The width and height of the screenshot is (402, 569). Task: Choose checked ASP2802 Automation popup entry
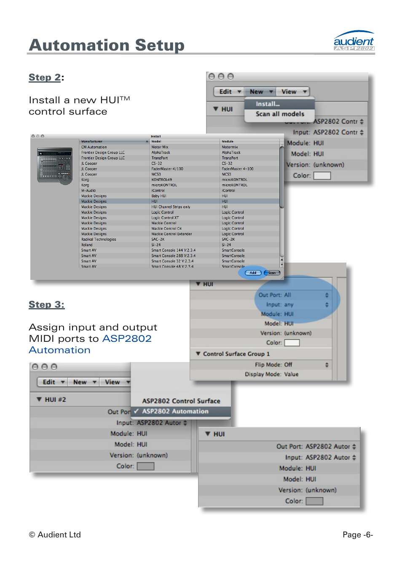pos(181,411)
